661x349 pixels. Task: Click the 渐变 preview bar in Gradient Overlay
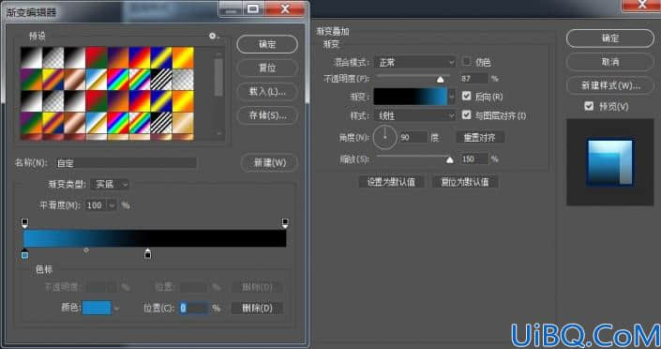(410, 97)
